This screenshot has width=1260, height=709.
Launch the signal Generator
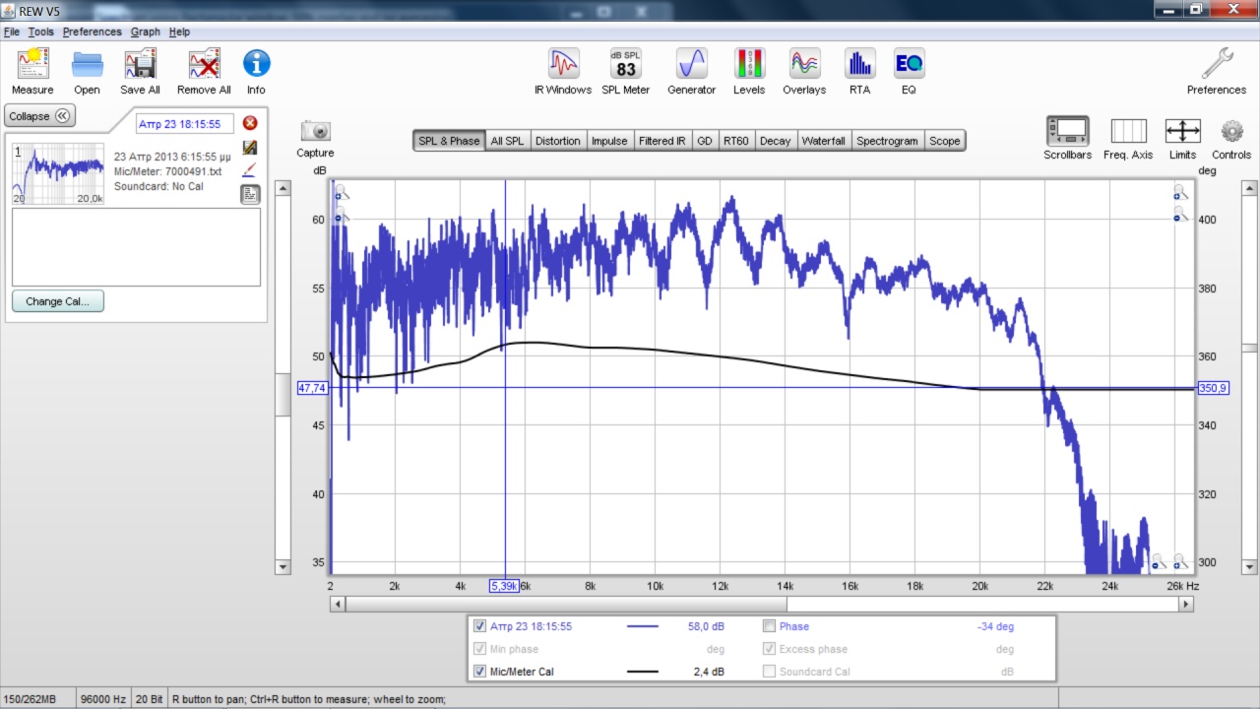(691, 65)
